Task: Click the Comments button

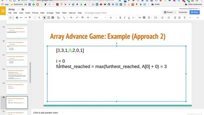Action: pyautogui.click(x=183, y=12)
